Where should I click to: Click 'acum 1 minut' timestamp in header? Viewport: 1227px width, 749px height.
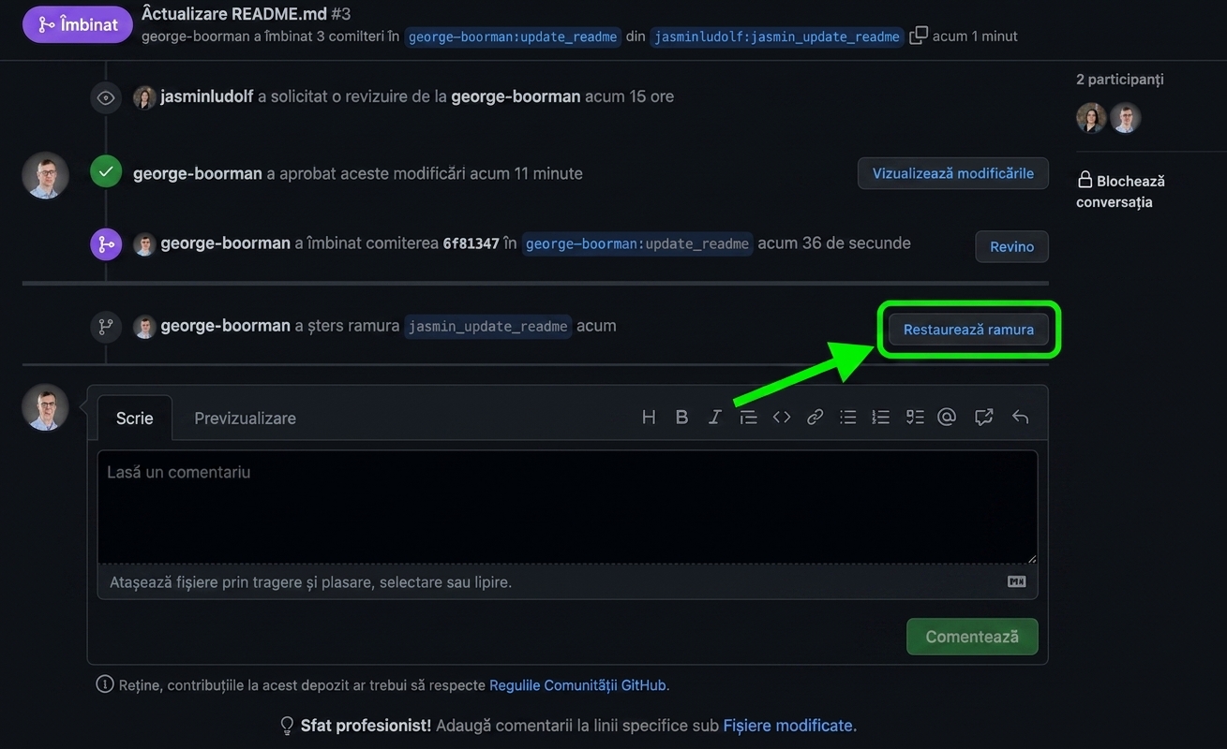(x=975, y=37)
